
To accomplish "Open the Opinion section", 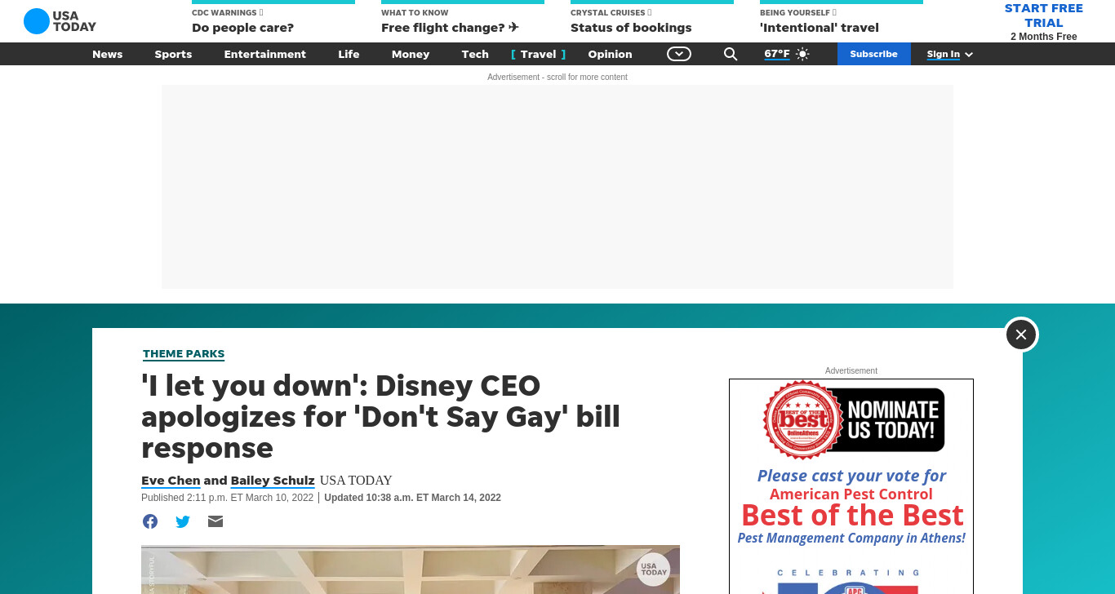I will point(610,54).
